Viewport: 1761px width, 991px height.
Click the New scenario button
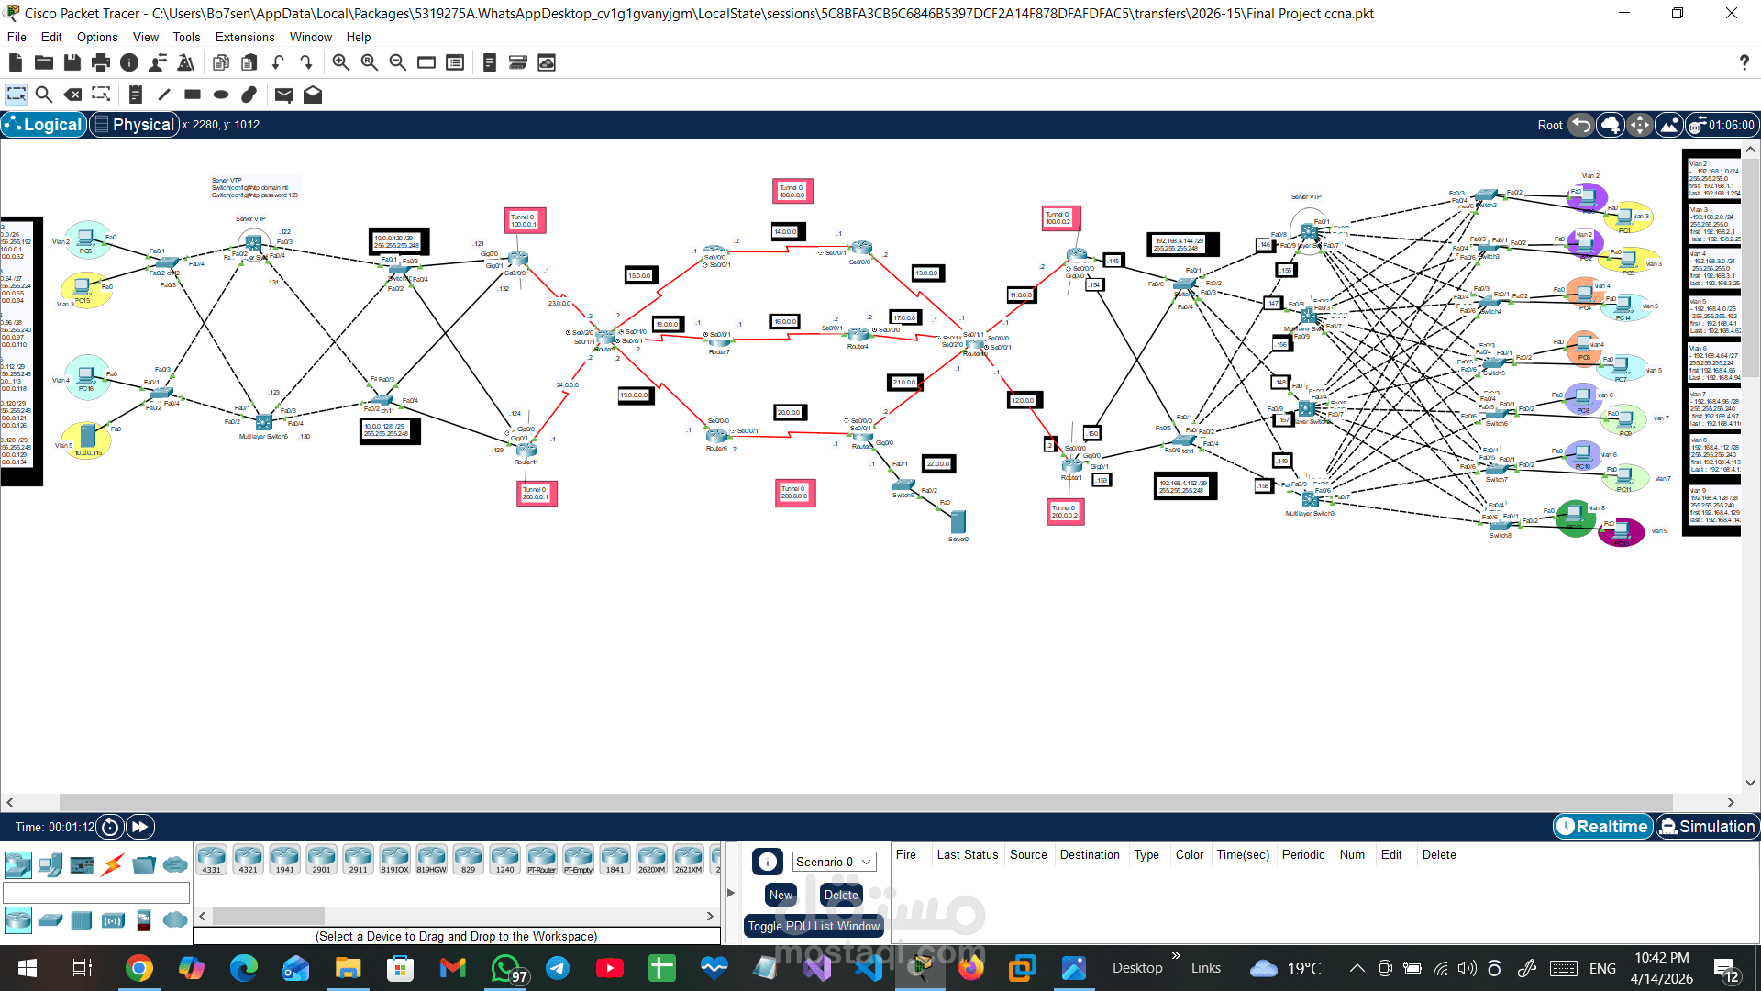(780, 895)
